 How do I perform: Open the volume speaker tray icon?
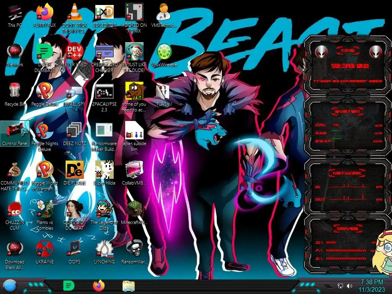tap(349, 286)
